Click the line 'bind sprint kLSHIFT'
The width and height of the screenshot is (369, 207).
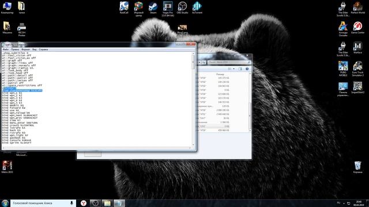pos(17,143)
